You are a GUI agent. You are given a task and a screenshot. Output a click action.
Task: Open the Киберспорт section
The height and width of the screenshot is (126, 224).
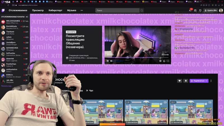[x=55, y=10]
